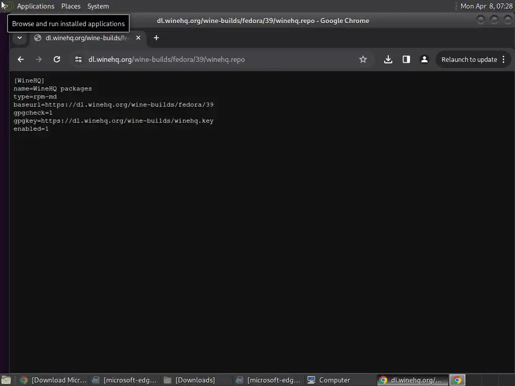Open the Applications menu
The height and width of the screenshot is (386, 515).
[x=36, y=6]
